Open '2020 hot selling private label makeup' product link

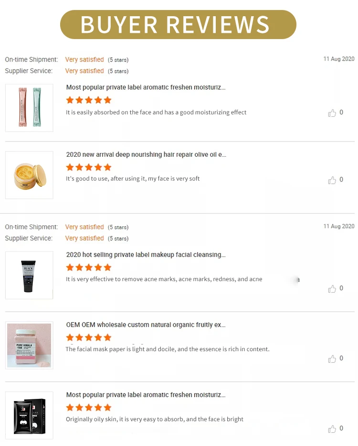146,254
